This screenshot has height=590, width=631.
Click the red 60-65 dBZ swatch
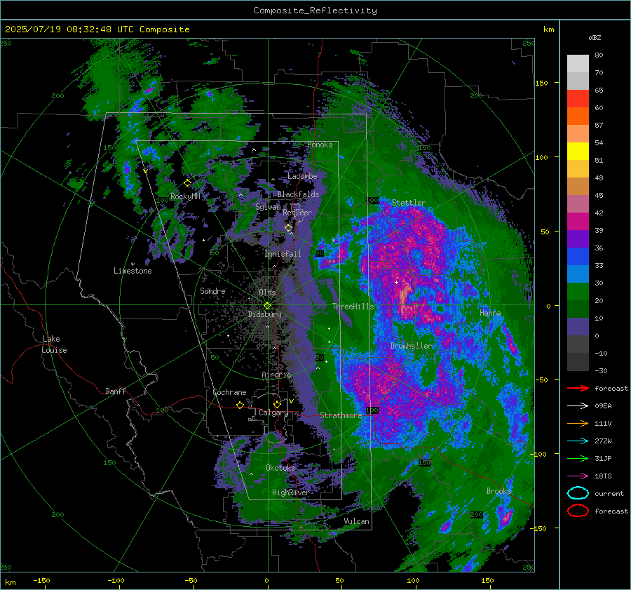(x=578, y=99)
